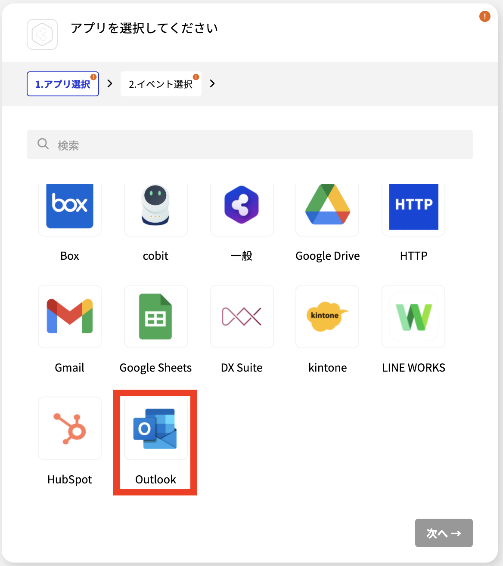Click the chevron after 1.アプリ選択
This screenshot has height=566, width=503.
(110, 83)
